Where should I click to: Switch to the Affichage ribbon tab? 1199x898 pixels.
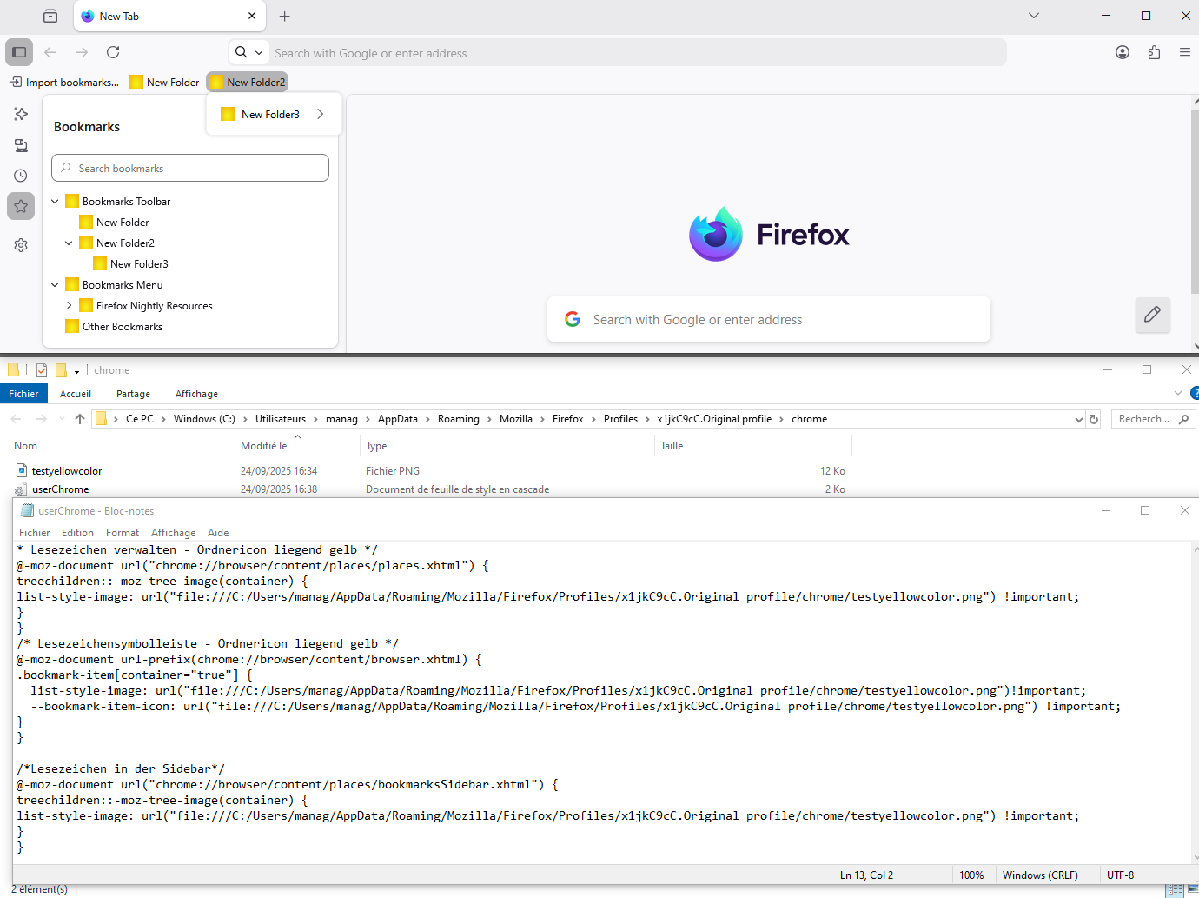pos(196,394)
